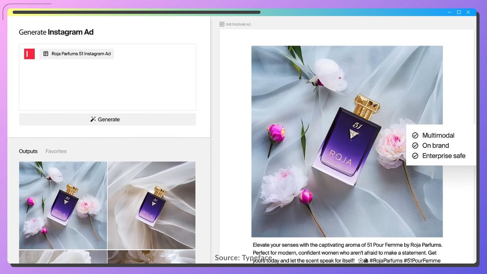Click the "Generate Instagram Ad" heading
Image resolution: width=487 pixels, height=274 pixels.
[56, 32]
